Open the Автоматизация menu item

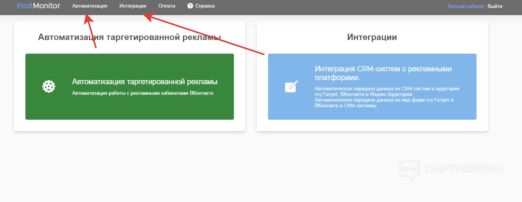pyautogui.click(x=90, y=6)
